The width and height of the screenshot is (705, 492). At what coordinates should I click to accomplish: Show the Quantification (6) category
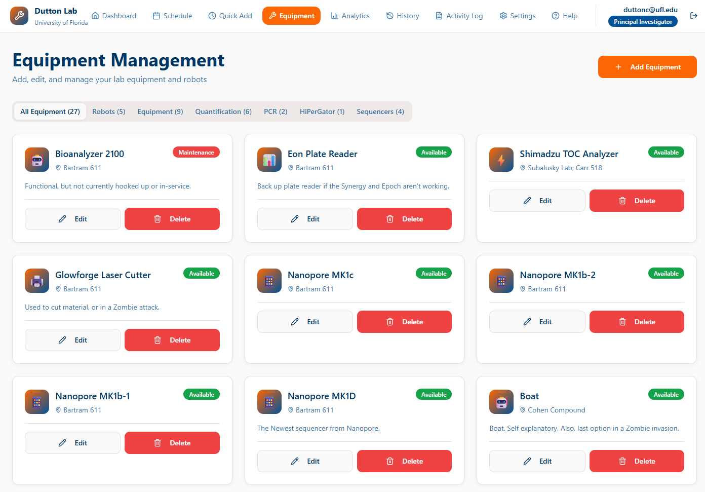pos(223,111)
